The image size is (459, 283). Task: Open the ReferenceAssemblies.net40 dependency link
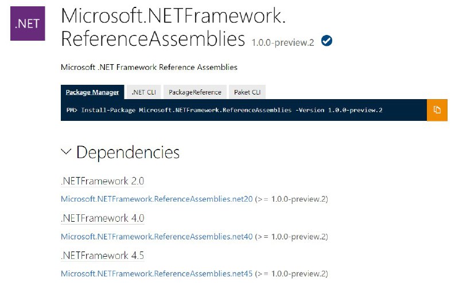(157, 237)
